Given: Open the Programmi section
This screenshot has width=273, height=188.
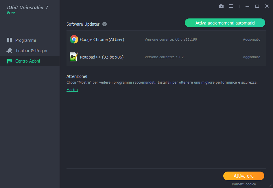Looking at the screenshot, I should click(x=25, y=40).
